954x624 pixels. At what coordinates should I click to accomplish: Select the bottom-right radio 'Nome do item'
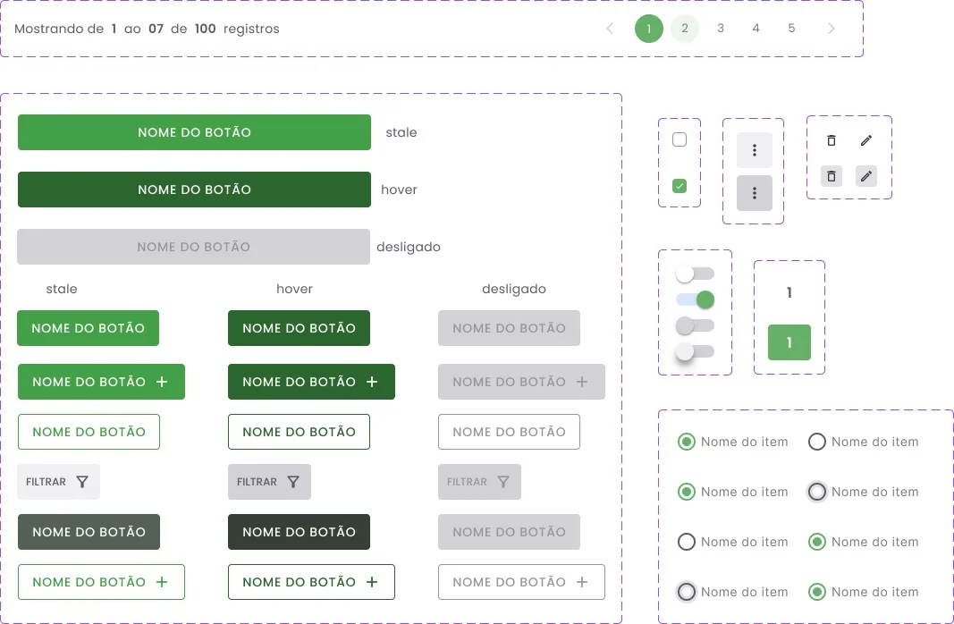817,591
